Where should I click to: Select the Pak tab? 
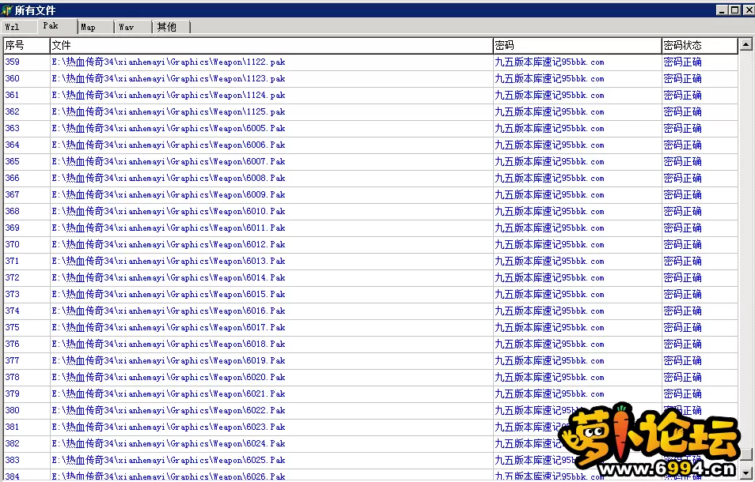[57, 26]
